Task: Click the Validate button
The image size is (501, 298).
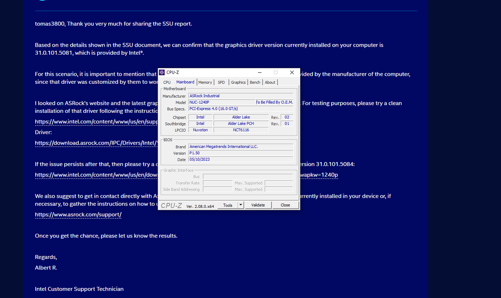Action: 258,205
